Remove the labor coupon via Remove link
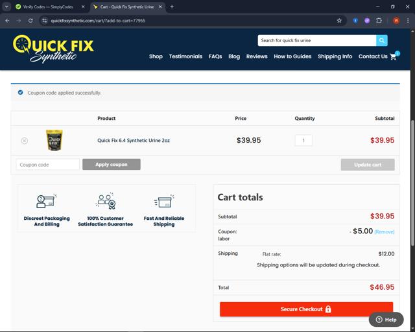415x332 pixels. 385,232
